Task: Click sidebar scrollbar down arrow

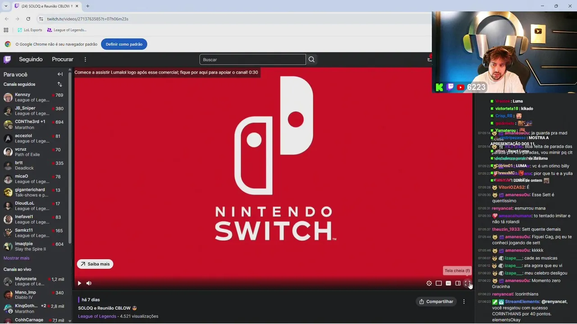Action: click(x=70, y=321)
